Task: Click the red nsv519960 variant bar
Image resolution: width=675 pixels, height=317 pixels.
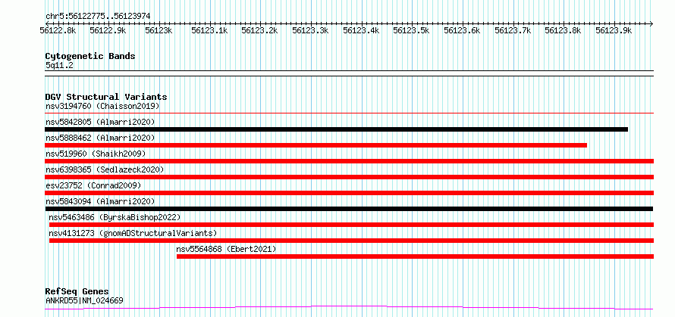Action: coord(349,161)
